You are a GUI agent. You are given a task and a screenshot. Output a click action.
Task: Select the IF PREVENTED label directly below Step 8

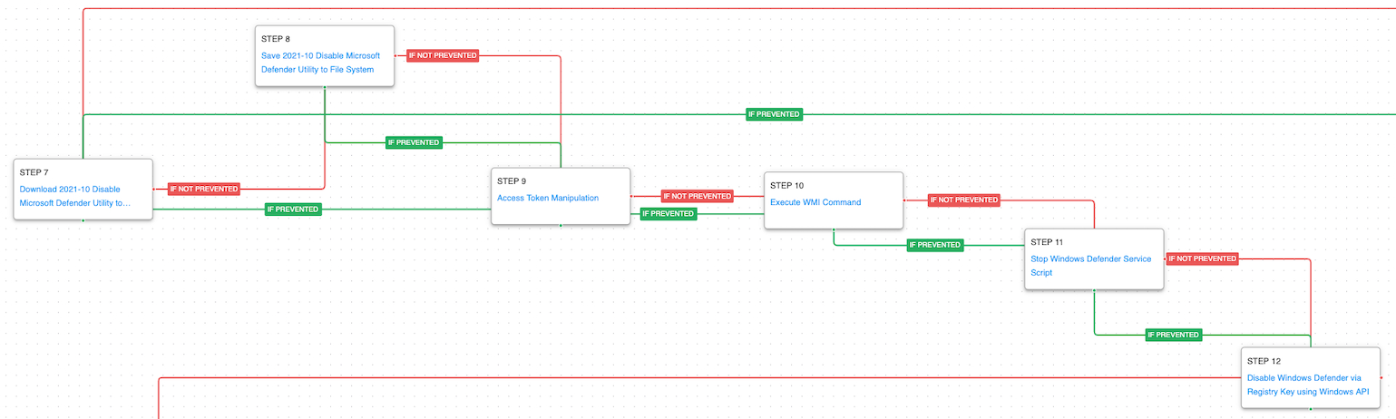click(x=414, y=142)
